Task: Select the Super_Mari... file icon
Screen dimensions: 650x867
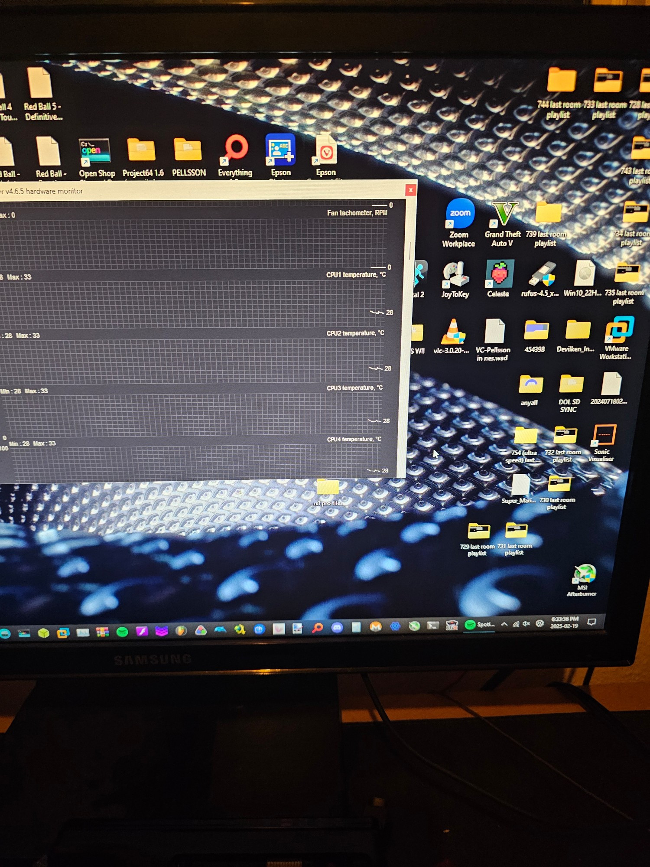Action: pyautogui.click(x=519, y=489)
